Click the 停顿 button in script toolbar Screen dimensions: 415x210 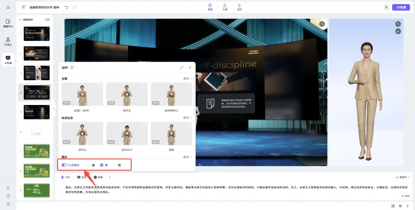click(x=98, y=177)
